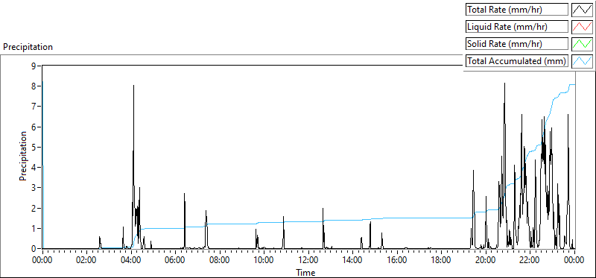
Task: Click the 22:00 time axis label
Action: [x=530, y=261]
